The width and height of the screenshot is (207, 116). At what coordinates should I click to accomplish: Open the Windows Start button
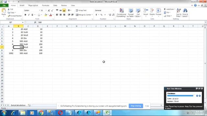(4, 113)
